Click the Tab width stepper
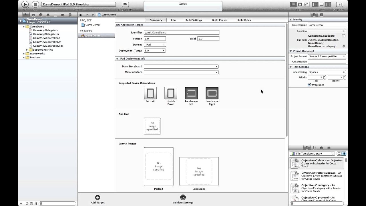 click(x=325, y=77)
